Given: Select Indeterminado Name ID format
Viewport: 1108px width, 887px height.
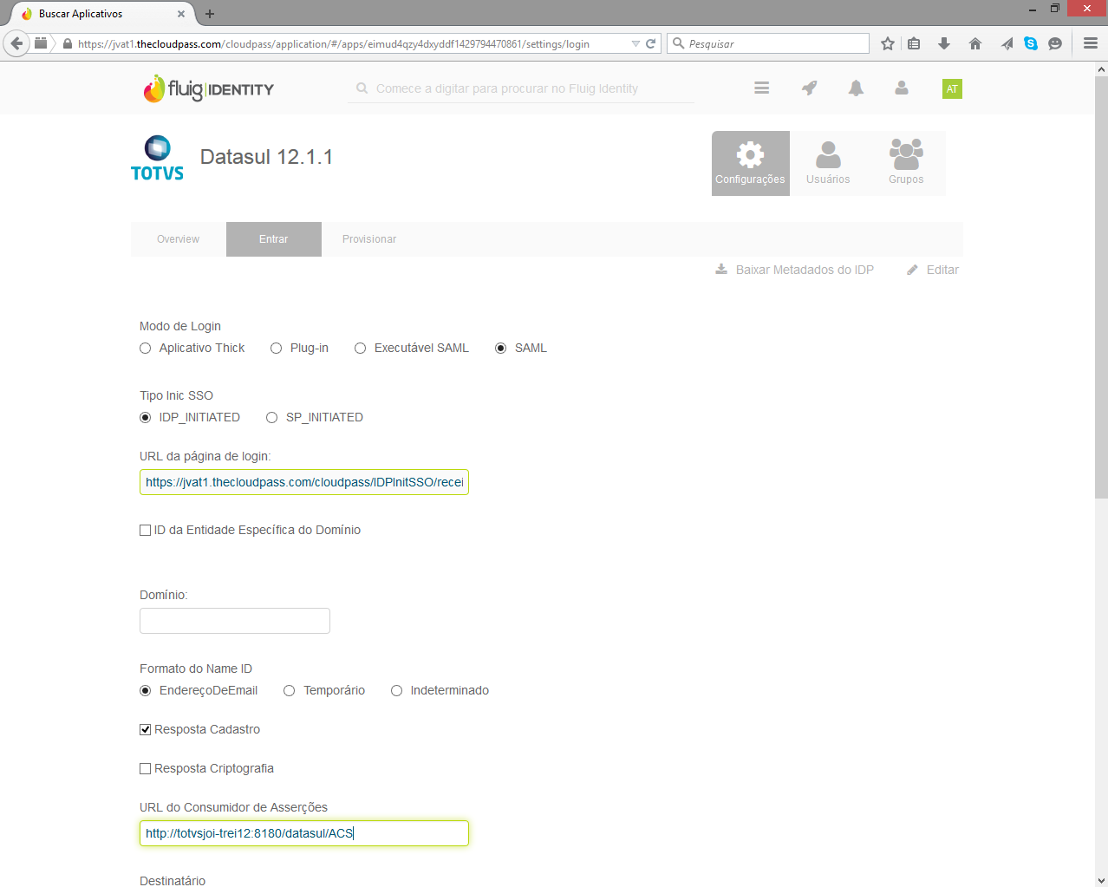Looking at the screenshot, I should tap(396, 690).
